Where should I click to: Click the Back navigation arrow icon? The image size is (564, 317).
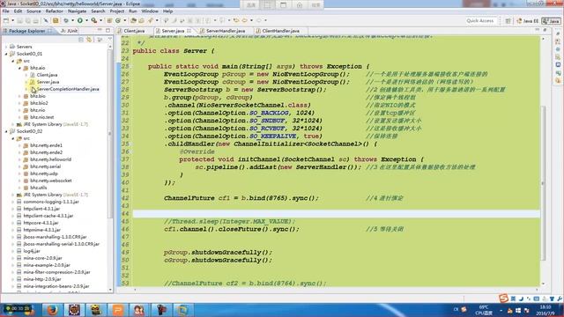point(245,21)
